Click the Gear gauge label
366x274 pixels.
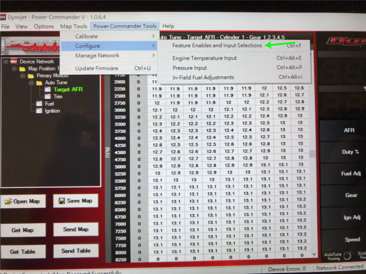pyautogui.click(x=351, y=195)
